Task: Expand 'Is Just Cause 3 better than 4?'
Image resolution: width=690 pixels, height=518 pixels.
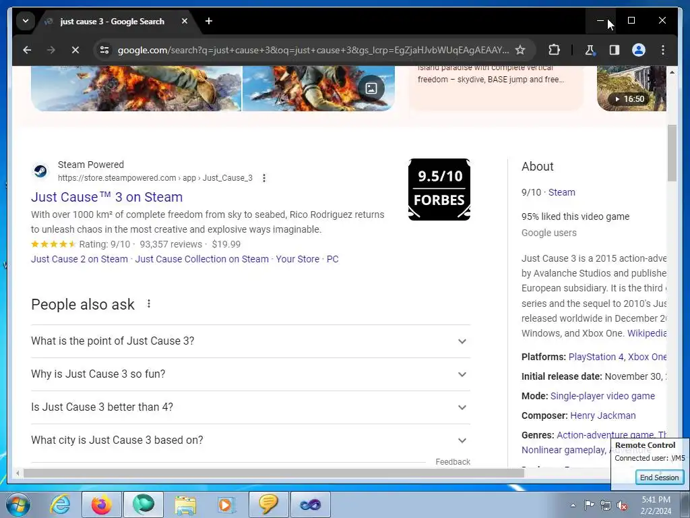Action: click(x=251, y=407)
